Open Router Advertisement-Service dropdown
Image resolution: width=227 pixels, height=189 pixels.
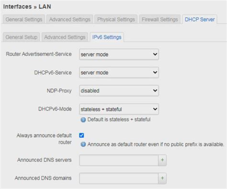click(x=119, y=54)
